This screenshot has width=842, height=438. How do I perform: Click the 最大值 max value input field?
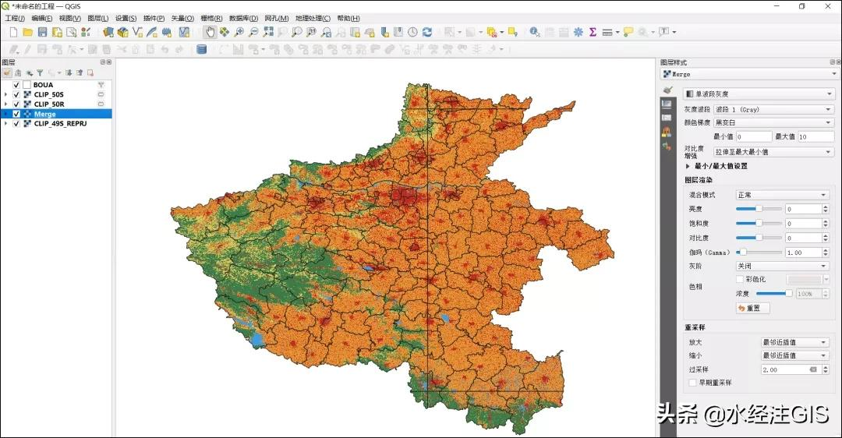click(x=815, y=136)
